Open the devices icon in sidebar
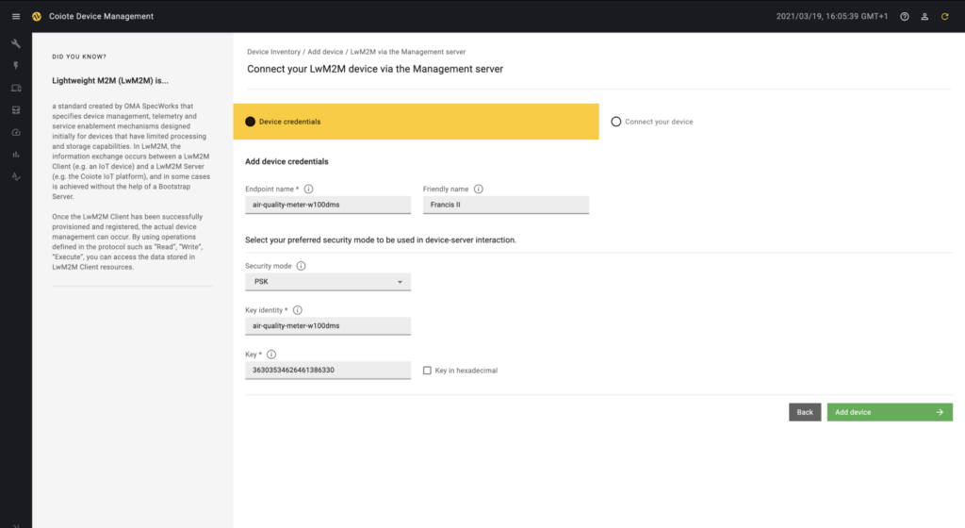Viewport: 965px width, 528px height. click(15, 88)
